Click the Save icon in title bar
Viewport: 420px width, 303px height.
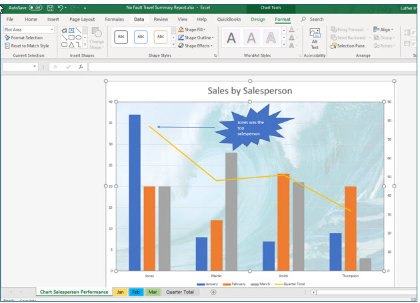[x=50, y=8]
